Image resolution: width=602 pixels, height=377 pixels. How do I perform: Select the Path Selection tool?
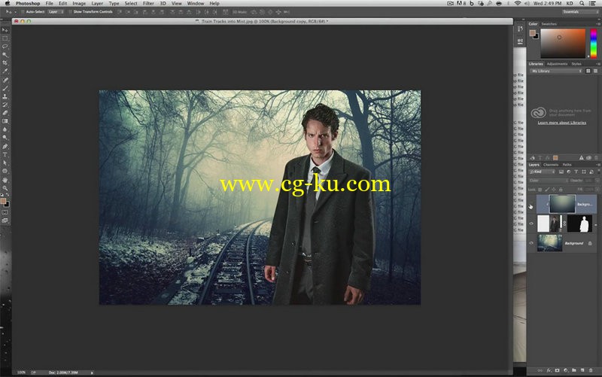tap(5, 163)
